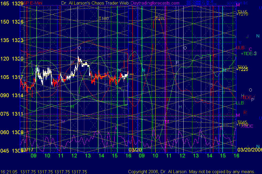Click the "T270" label at the red peak

coord(160,18)
